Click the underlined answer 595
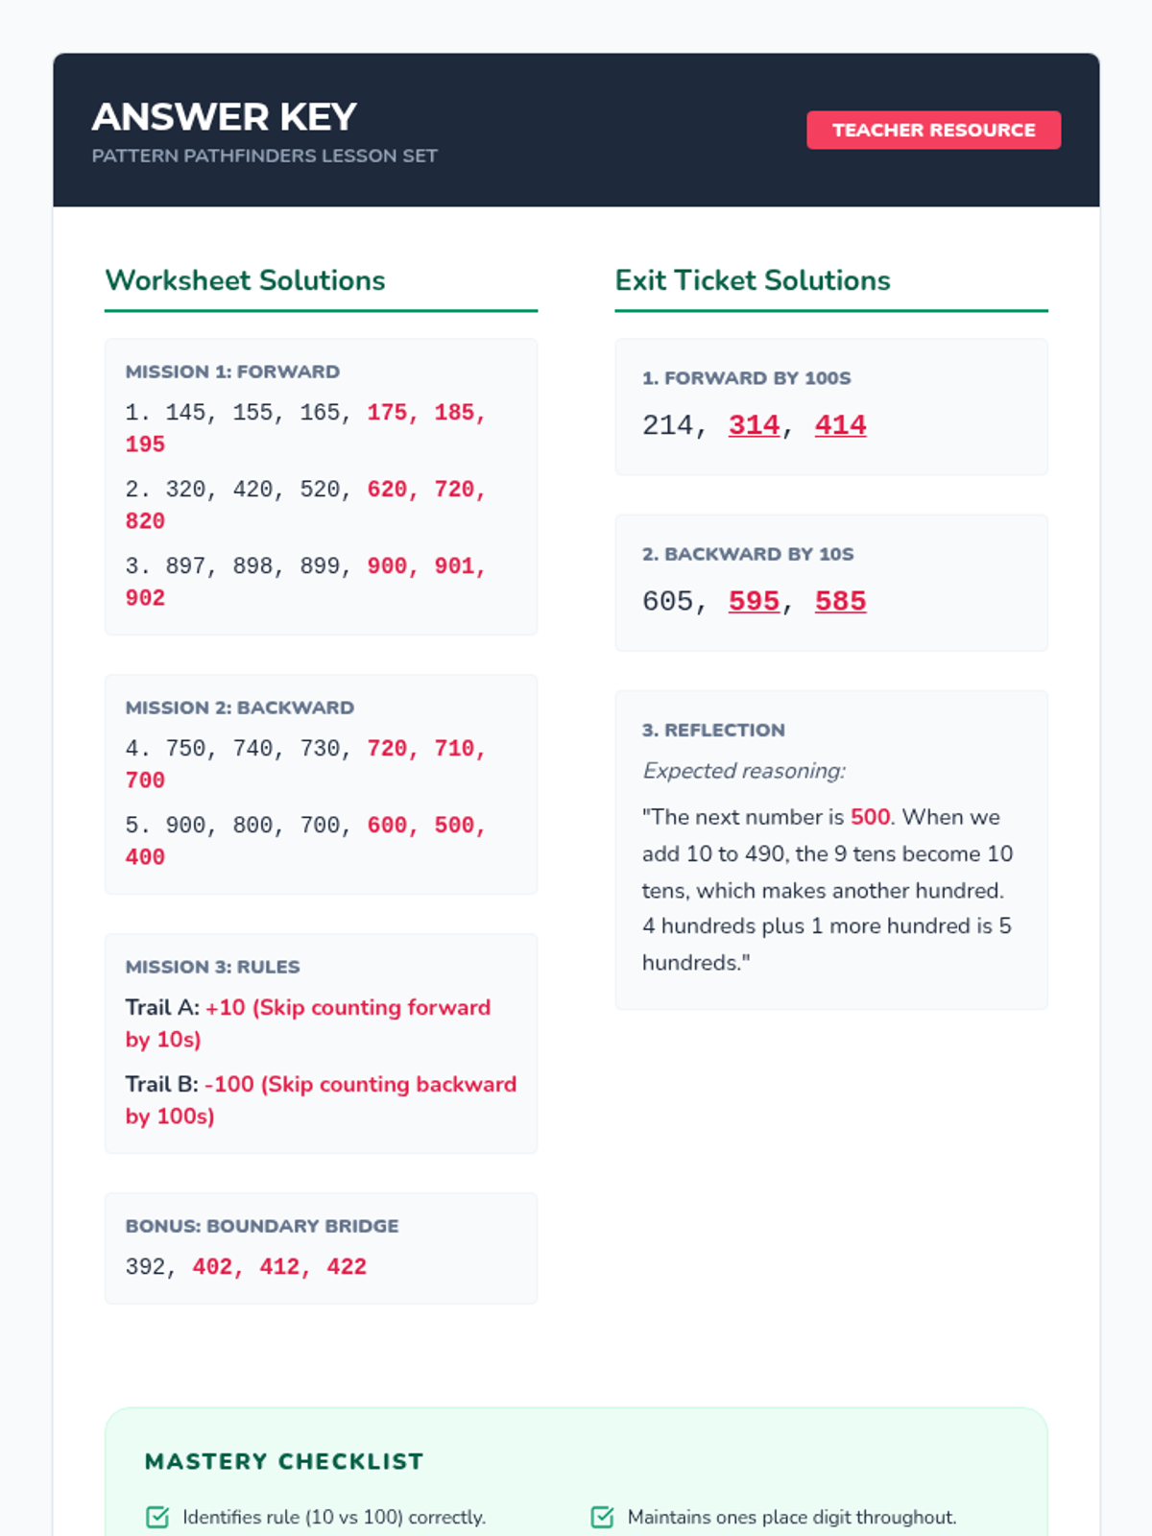 [754, 602]
